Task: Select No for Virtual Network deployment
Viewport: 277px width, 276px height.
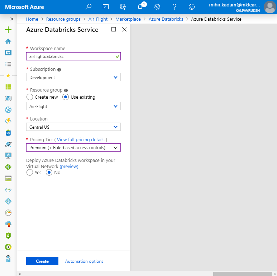Action: [x=49, y=172]
